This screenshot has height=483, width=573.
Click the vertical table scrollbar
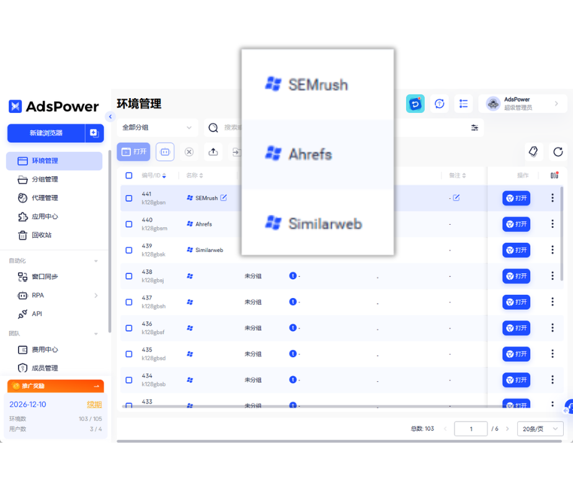(561, 234)
